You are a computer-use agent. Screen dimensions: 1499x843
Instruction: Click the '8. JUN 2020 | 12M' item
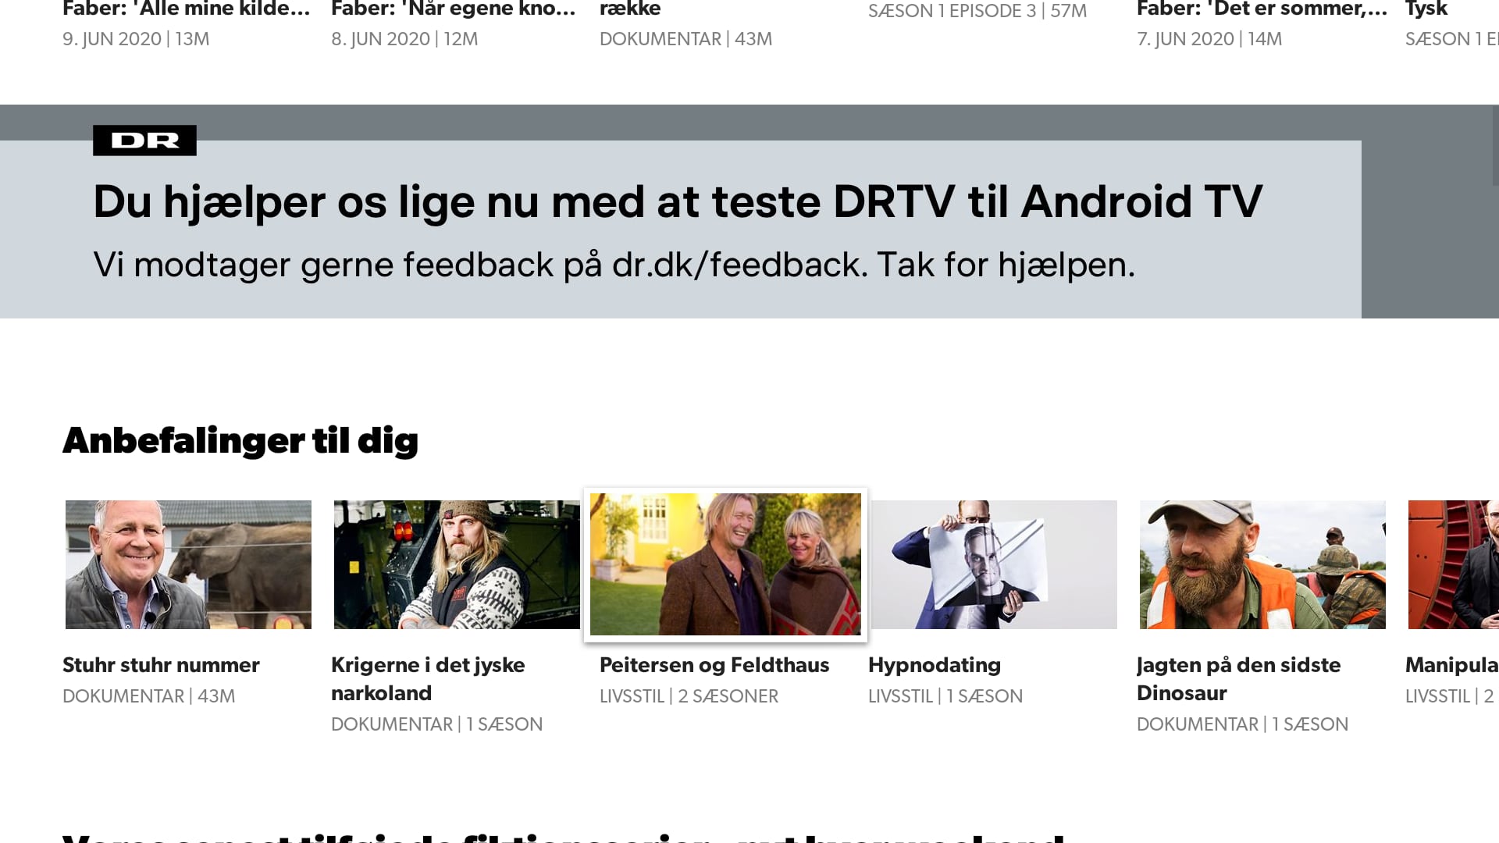coord(404,39)
